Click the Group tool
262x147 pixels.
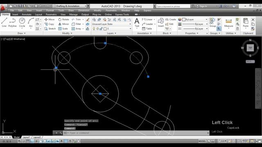[212, 23]
